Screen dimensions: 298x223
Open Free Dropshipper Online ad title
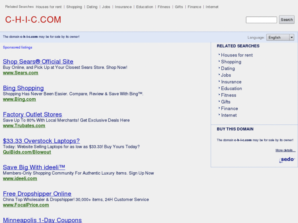[x=37, y=194]
